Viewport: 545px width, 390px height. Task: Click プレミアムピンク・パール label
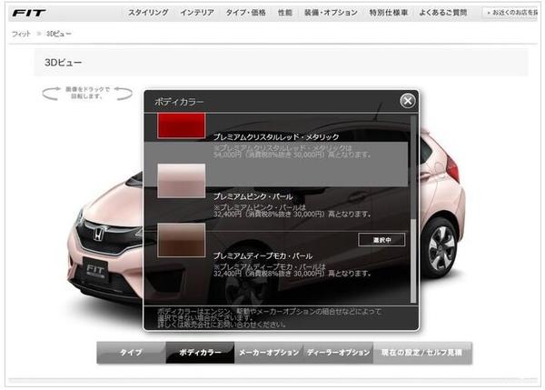(x=253, y=196)
